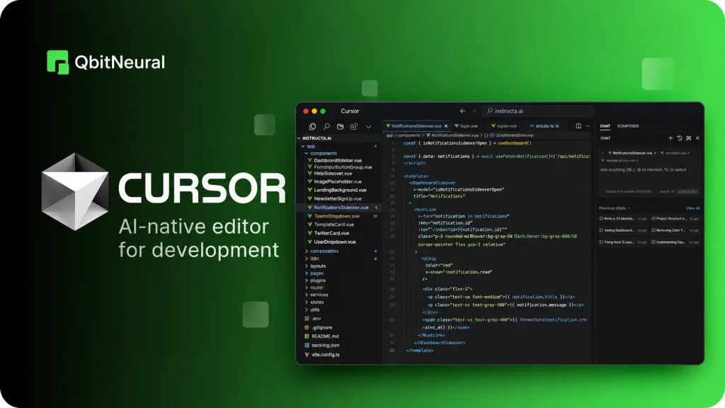Open FormInputButtonGroup.vue in the file tree
725x408 pixels.
click(343, 167)
